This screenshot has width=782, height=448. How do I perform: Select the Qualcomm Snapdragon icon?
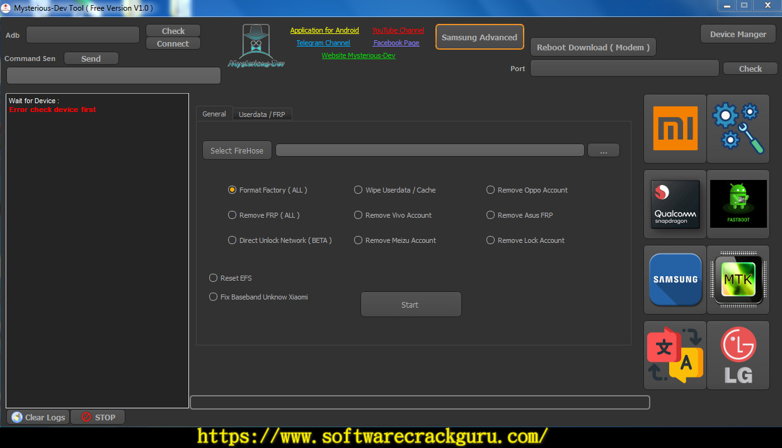675,204
